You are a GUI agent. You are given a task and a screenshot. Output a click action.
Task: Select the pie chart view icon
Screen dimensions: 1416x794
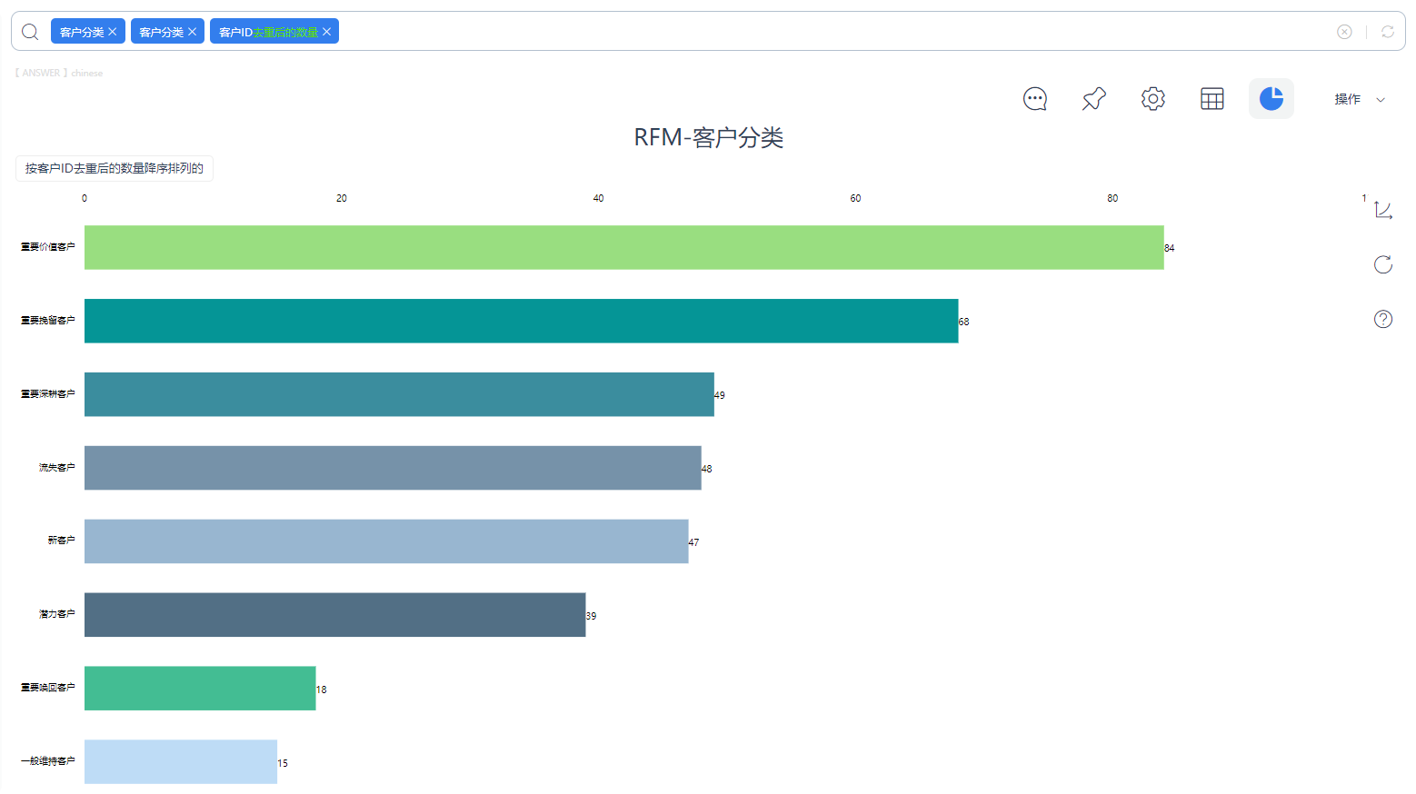tap(1271, 98)
